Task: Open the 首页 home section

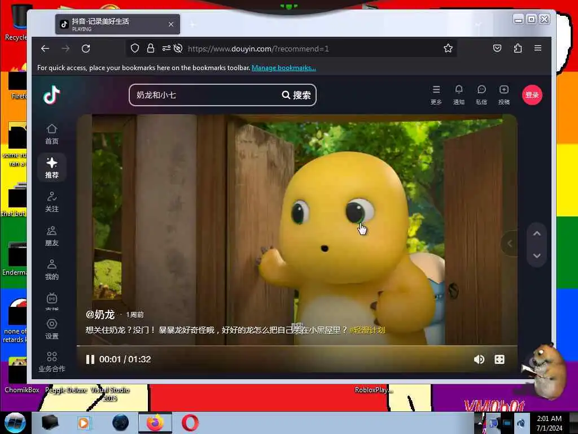Action: (x=51, y=134)
